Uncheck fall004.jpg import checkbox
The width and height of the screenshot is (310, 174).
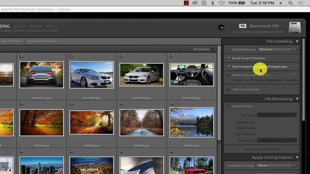pos(171,103)
